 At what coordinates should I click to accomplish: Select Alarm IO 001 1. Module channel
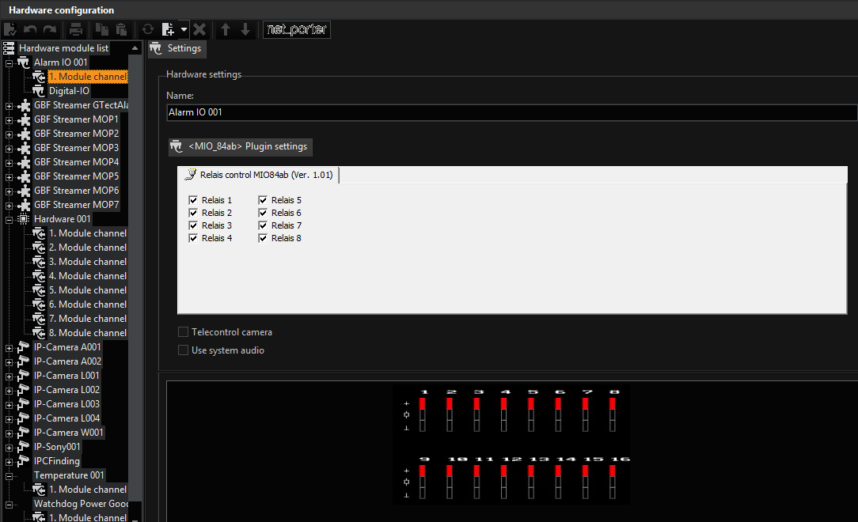click(88, 77)
